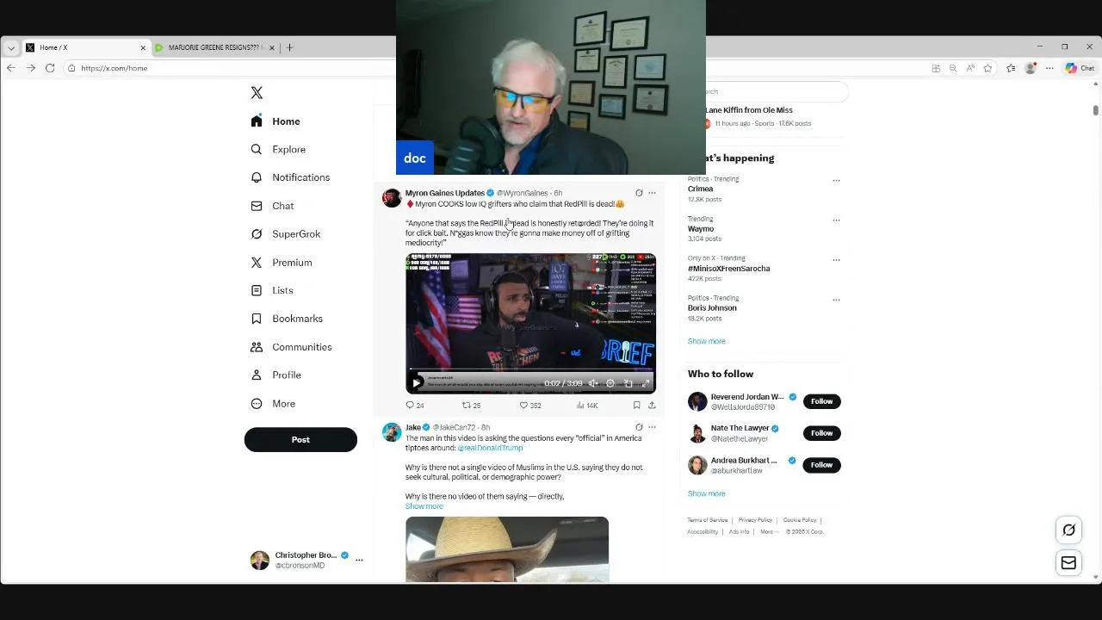Show more trending topics
Screen dimensions: 1102x620
coord(707,341)
